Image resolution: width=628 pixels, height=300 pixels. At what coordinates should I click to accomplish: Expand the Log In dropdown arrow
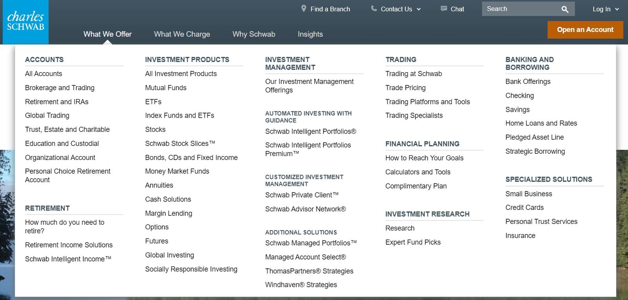tap(617, 9)
